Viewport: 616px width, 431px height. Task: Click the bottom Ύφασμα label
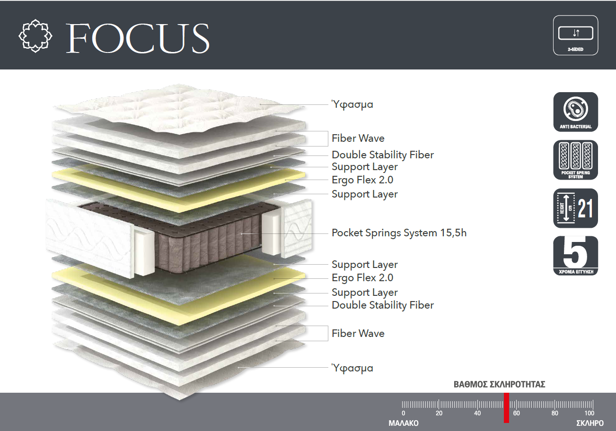tap(352, 368)
